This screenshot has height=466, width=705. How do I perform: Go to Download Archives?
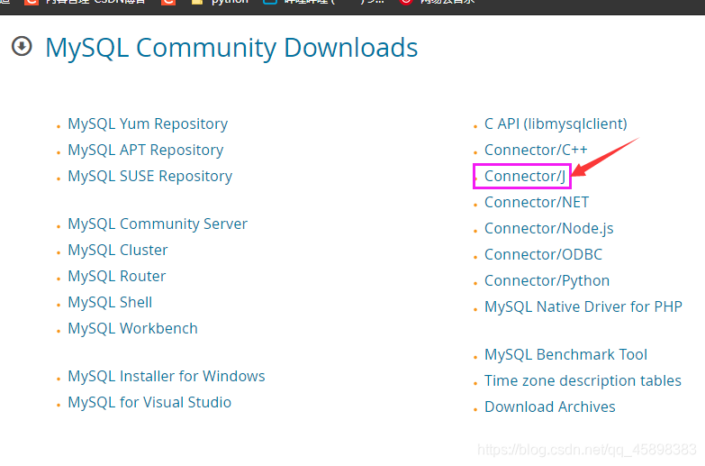549,407
